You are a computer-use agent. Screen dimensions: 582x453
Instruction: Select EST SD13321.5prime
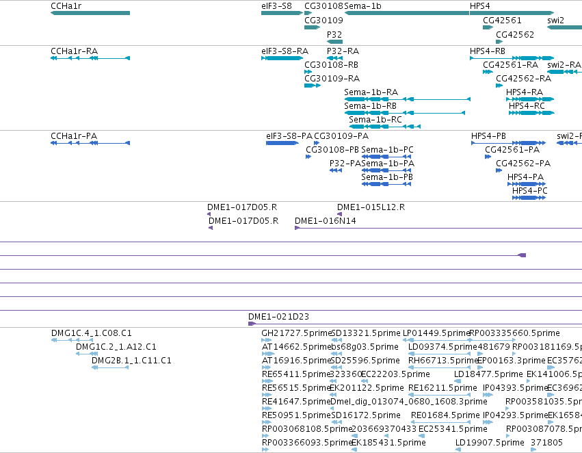[x=366, y=333]
